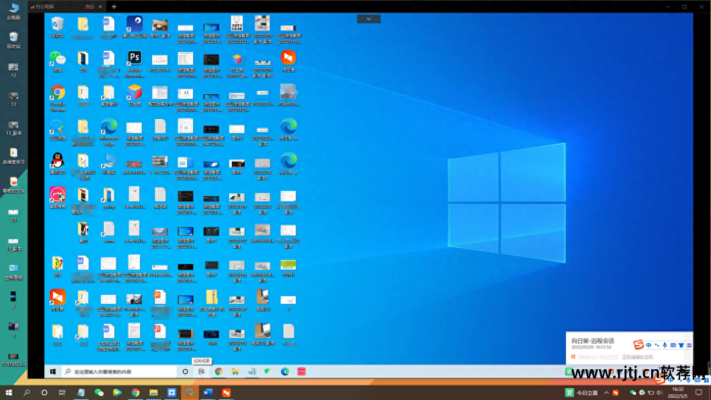Screen dimensions: 711x400
Task: Open Chrome on local taskbar
Action: pyautogui.click(x=136, y=392)
